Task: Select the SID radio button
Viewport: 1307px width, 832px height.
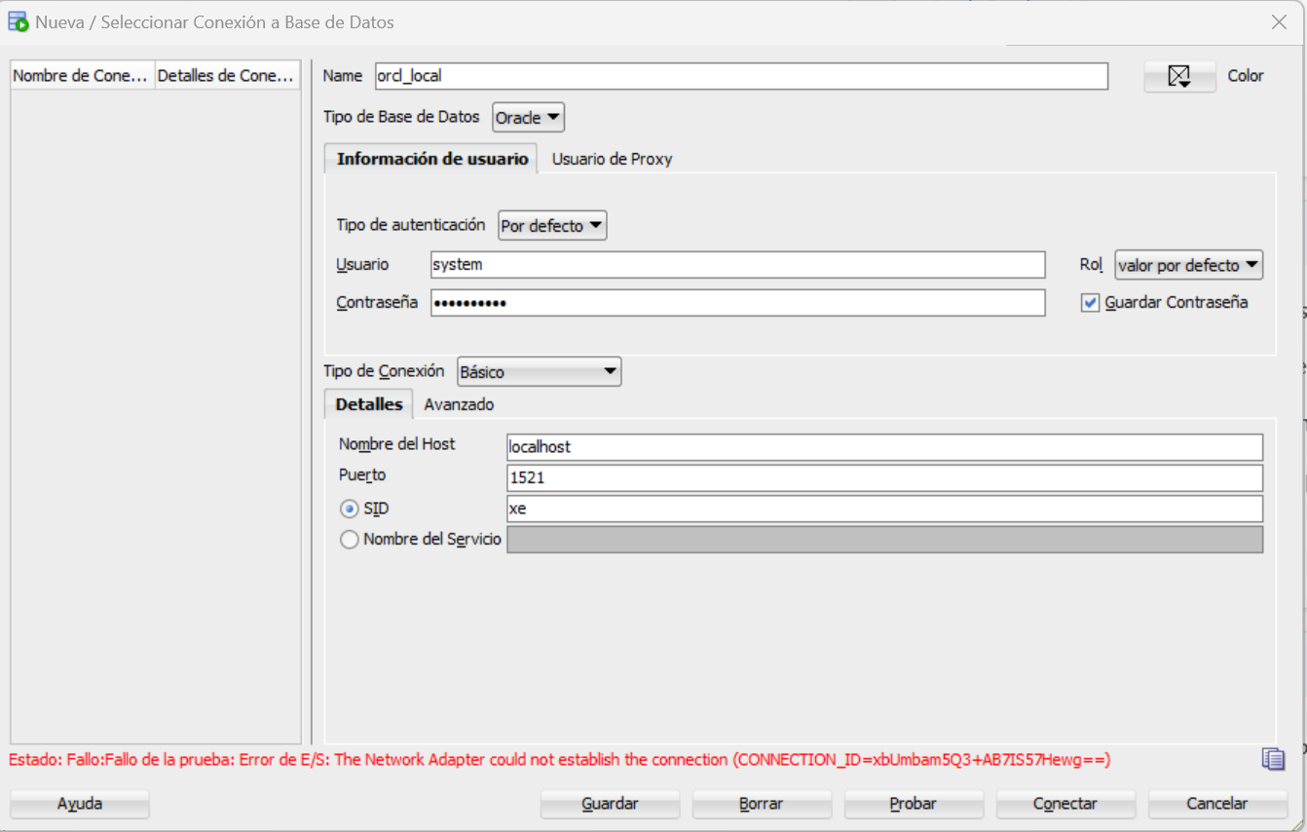Action: 349,510
